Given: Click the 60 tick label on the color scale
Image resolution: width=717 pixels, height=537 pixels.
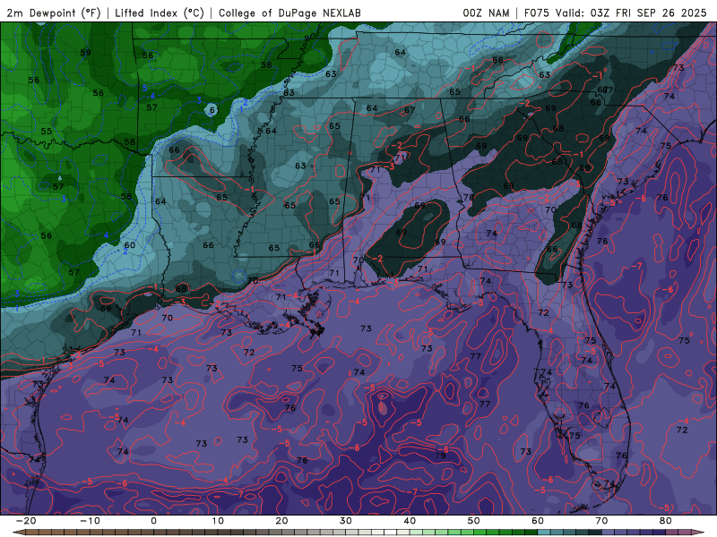Looking at the screenshot, I should 538,521.
